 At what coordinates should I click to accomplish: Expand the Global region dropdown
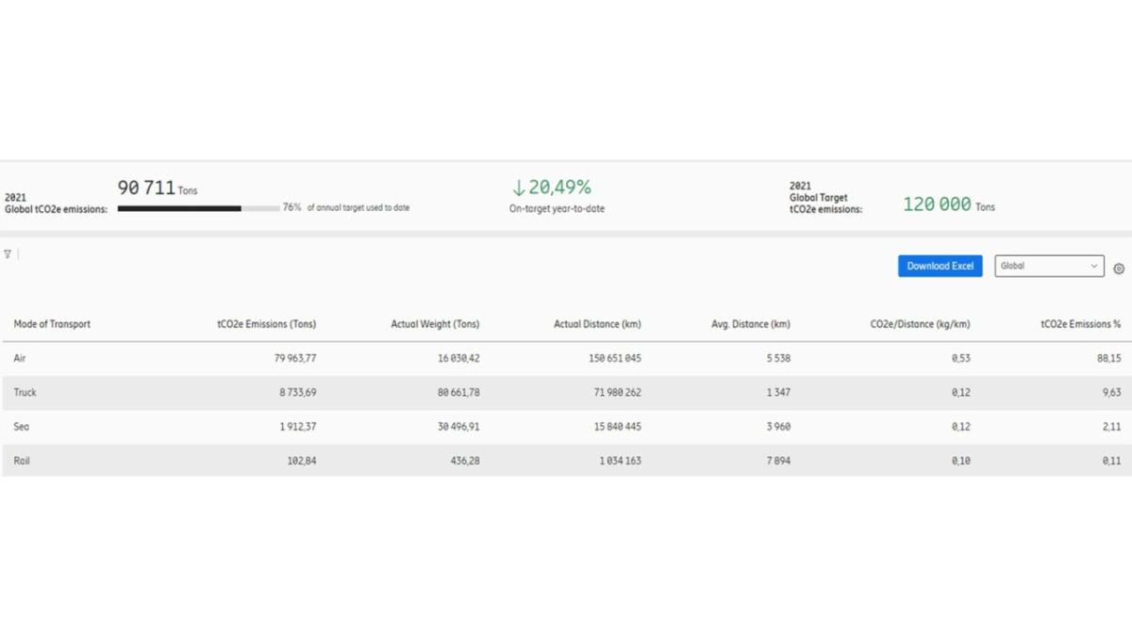pyautogui.click(x=1049, y=267)
